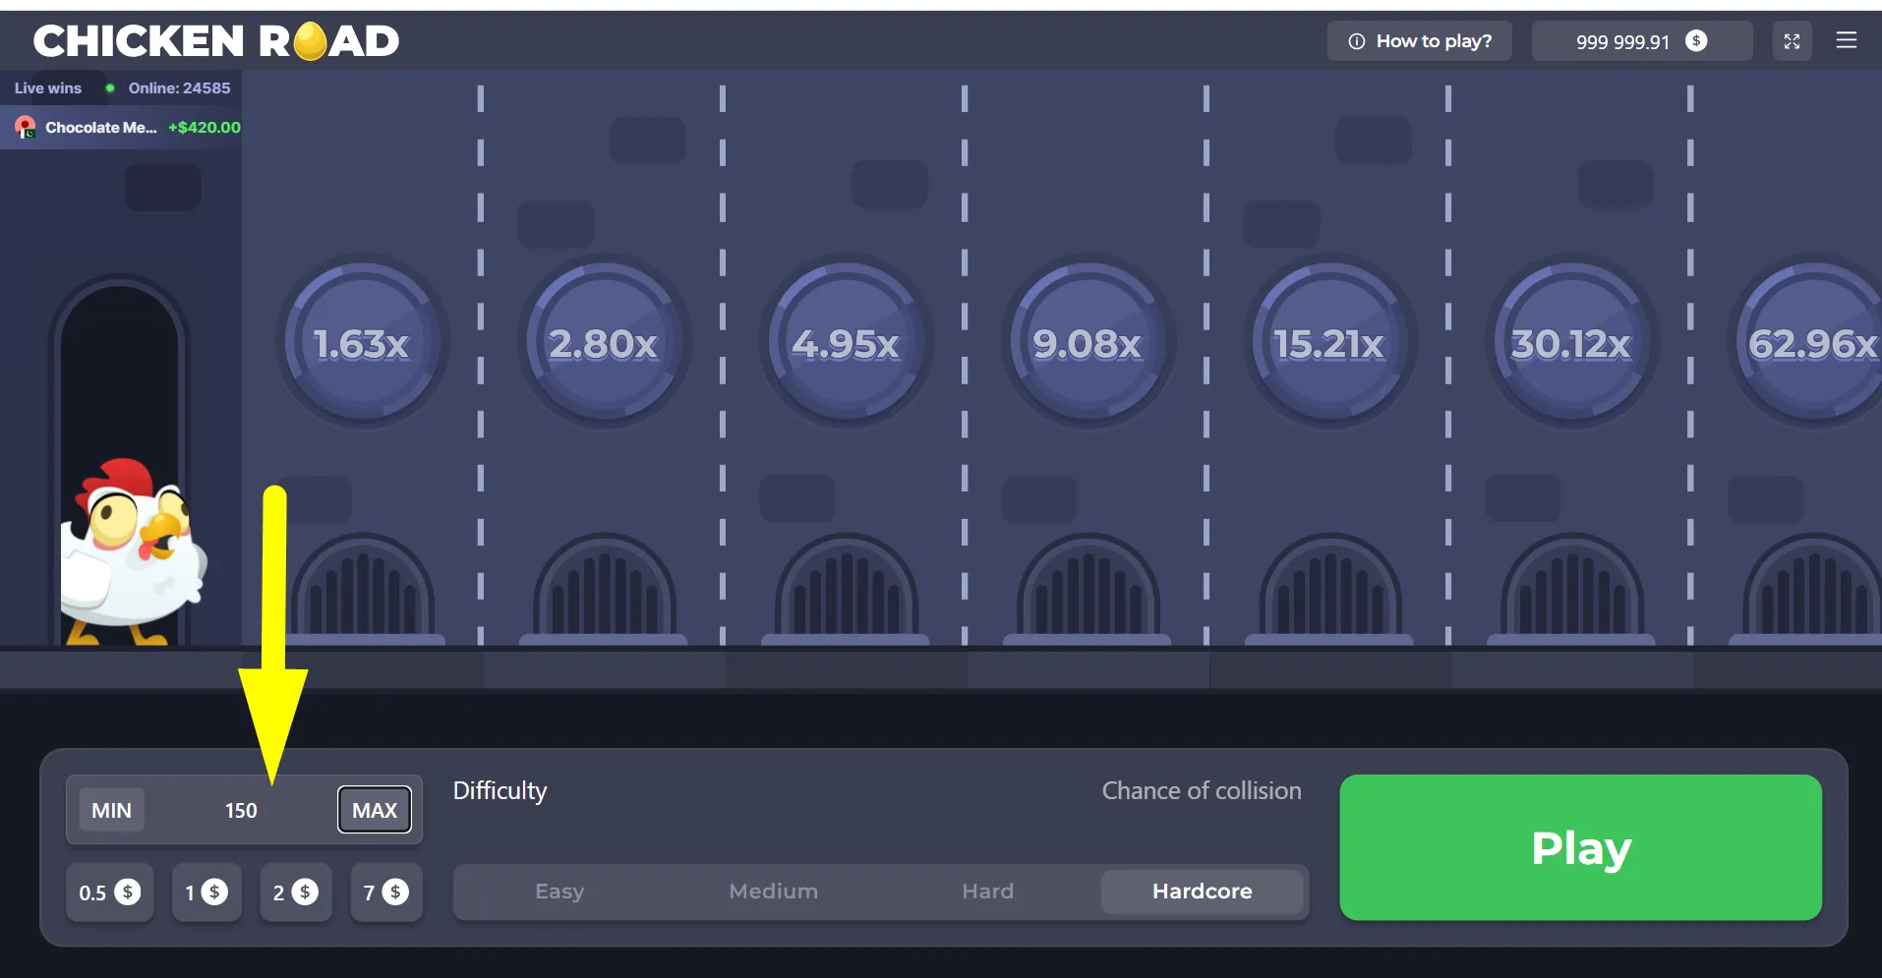Click the Online: 24585 counter
1882x978 pixels.
(179, 87)
